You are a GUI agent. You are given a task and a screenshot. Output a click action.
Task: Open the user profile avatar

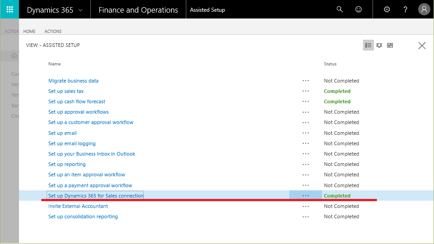(424, 9)
